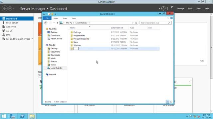Select Music under This PC
The height and width of the screenshot is (119, 213).
click(x=53, y=58)
